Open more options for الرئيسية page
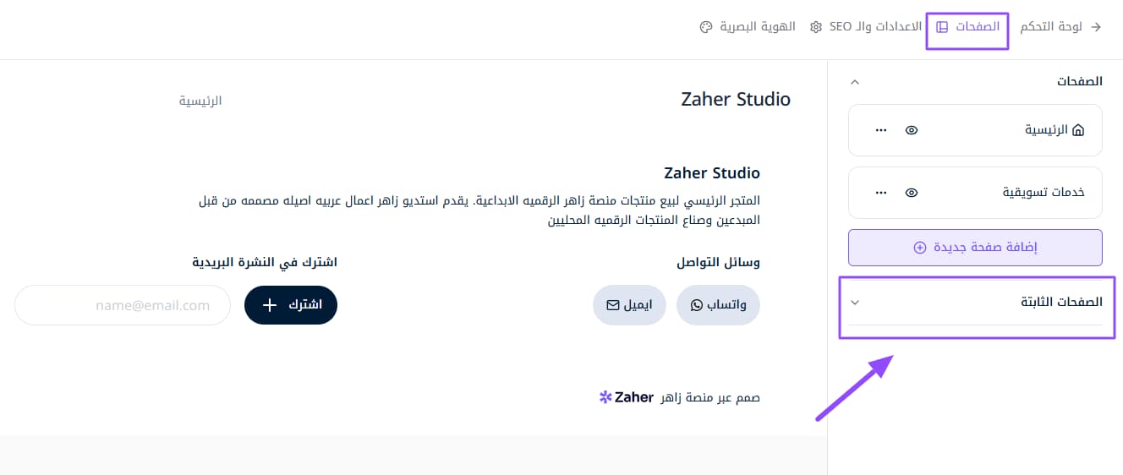Viewport: 1123px width, 475px height. pos(881,130)
